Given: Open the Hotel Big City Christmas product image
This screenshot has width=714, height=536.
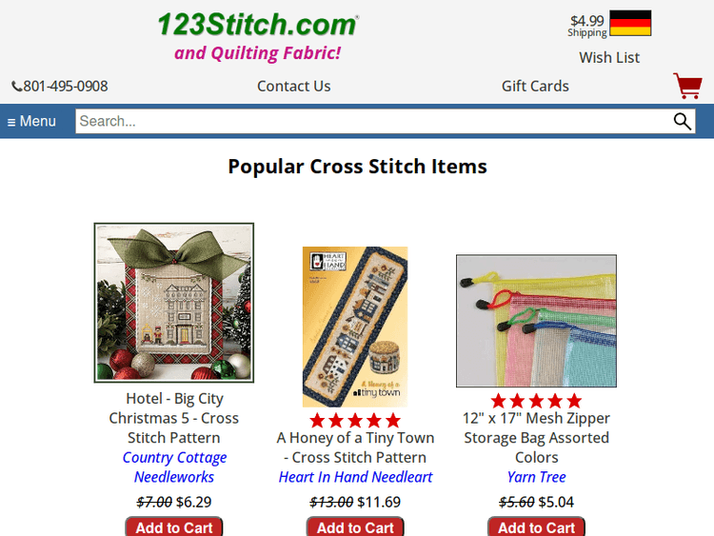Looking at the screenshot, I should pos(174,303).
